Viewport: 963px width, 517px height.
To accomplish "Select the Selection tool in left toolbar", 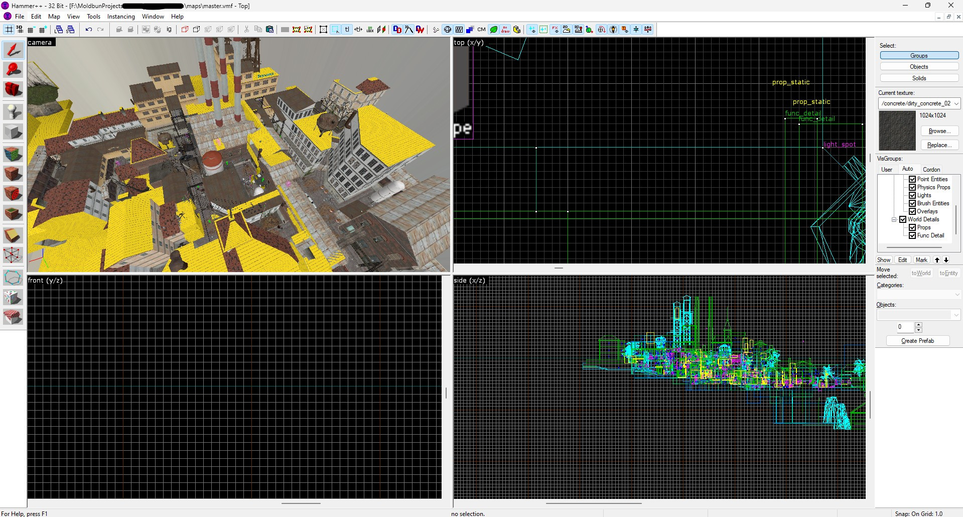I will point(13,50).
